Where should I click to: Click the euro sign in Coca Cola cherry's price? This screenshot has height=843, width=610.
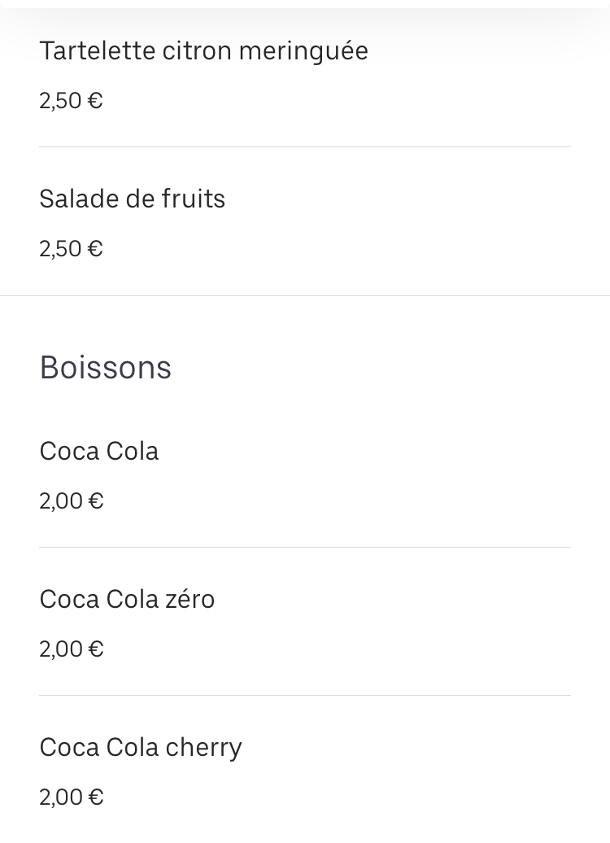pos(96,797)
